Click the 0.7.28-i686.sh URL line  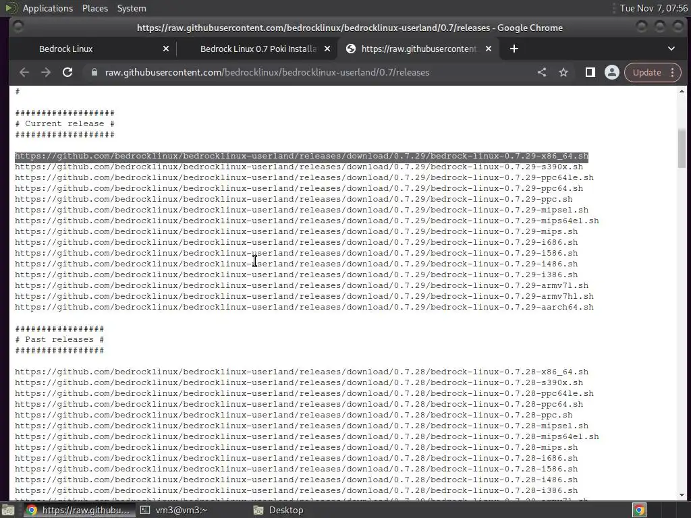coord(296,459)
